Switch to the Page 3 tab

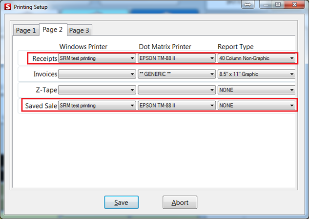pos(79,30)
